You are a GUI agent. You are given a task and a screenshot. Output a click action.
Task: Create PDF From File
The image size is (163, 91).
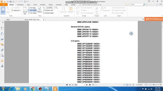click(78, 11)
